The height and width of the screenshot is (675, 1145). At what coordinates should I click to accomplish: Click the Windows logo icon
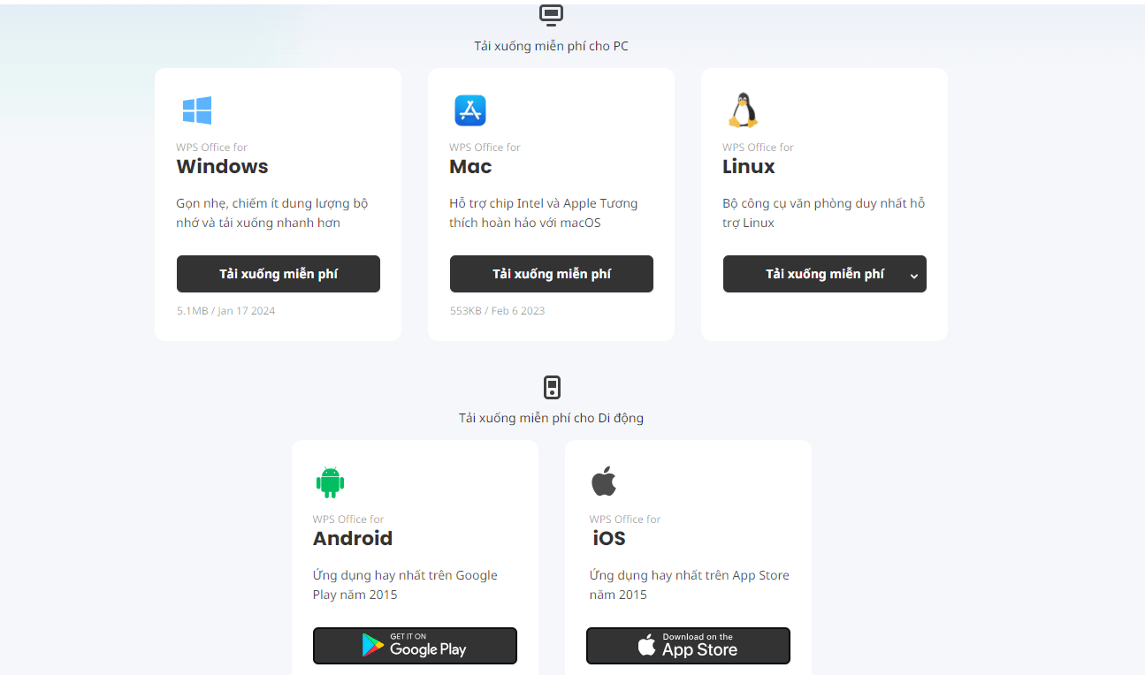coord(197,110)
